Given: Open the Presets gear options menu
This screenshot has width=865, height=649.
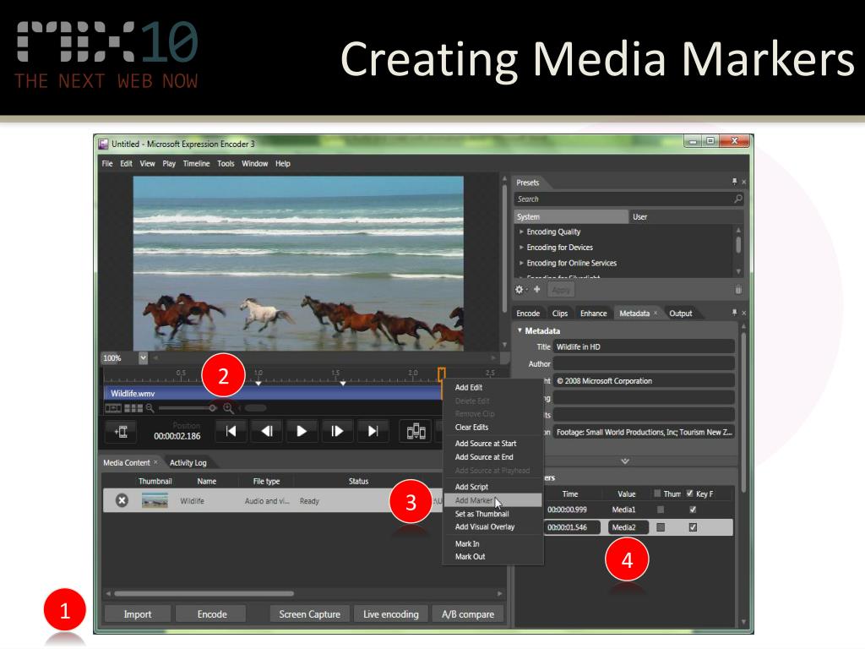Looking at the screenshot, I should [x=520, y=289].
